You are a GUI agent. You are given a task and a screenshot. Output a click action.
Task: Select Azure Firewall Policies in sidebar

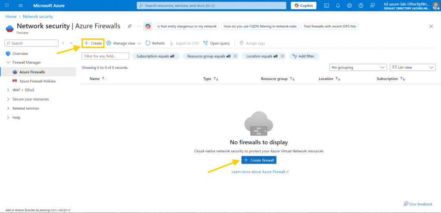[x=37, y=81]
